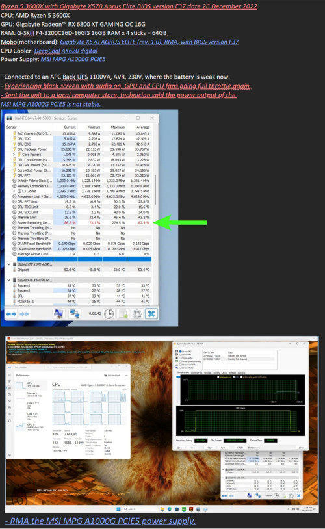This screenshot has width=325, height=529.
Task: Click the Task Manager search field
Action: coord(68,367)
